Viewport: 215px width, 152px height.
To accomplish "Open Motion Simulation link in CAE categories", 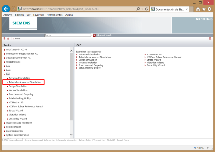I will [88, 63].
